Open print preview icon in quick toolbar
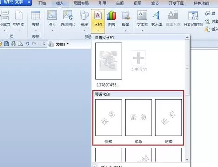 click(20, 44)
